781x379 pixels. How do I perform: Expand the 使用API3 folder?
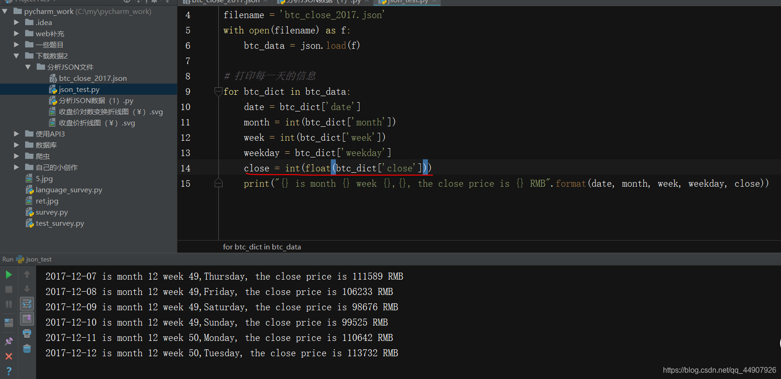coord(16,134)
